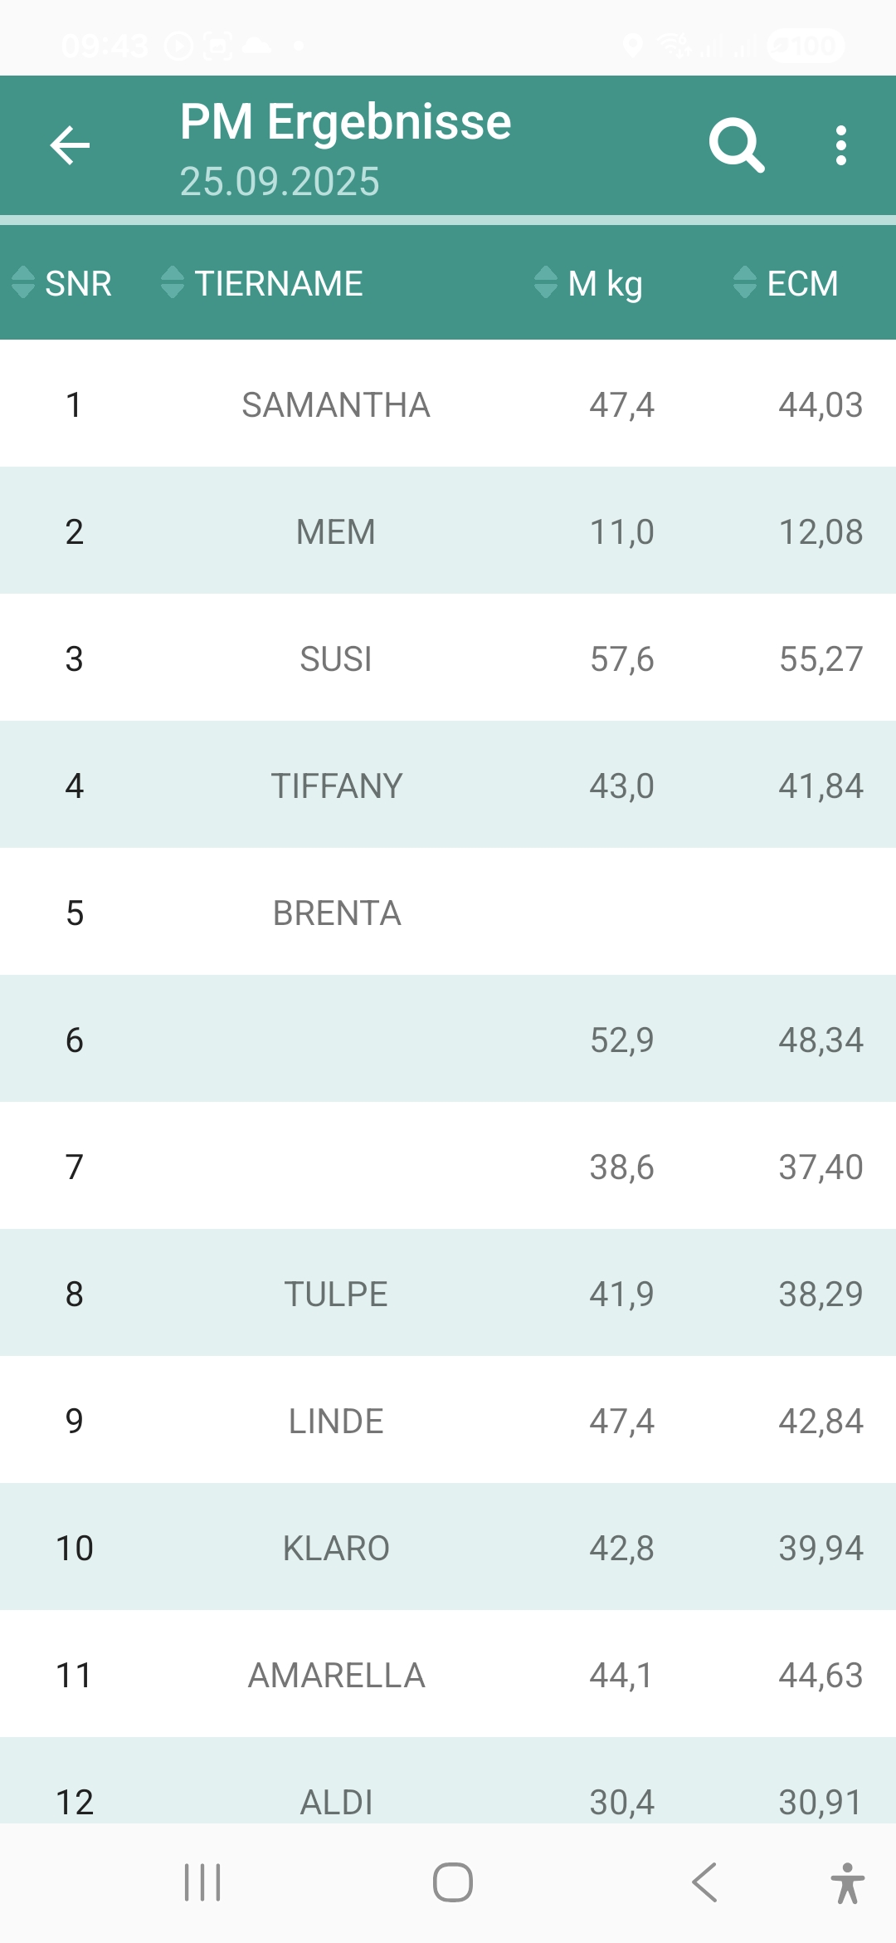The image size is (896, 1943).
Task: Open the three-dot overflow menu
Action: [841, 145]
